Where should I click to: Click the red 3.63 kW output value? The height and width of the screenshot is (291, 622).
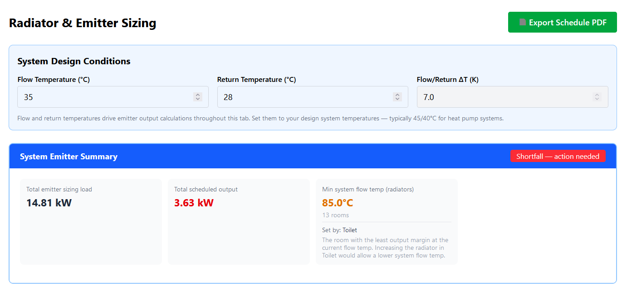coord(194,203)
